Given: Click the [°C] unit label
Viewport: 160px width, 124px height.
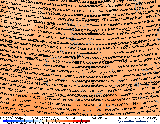Looking at the screenshot, I should tap(56, 118).
